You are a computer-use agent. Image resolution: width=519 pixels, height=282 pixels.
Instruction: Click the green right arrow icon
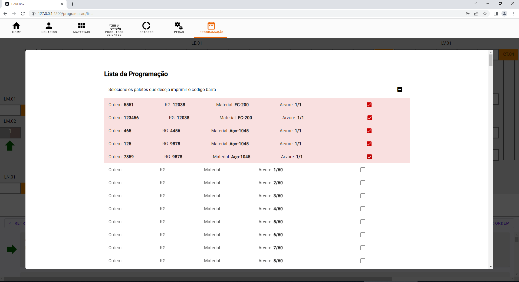pos(12,249)
